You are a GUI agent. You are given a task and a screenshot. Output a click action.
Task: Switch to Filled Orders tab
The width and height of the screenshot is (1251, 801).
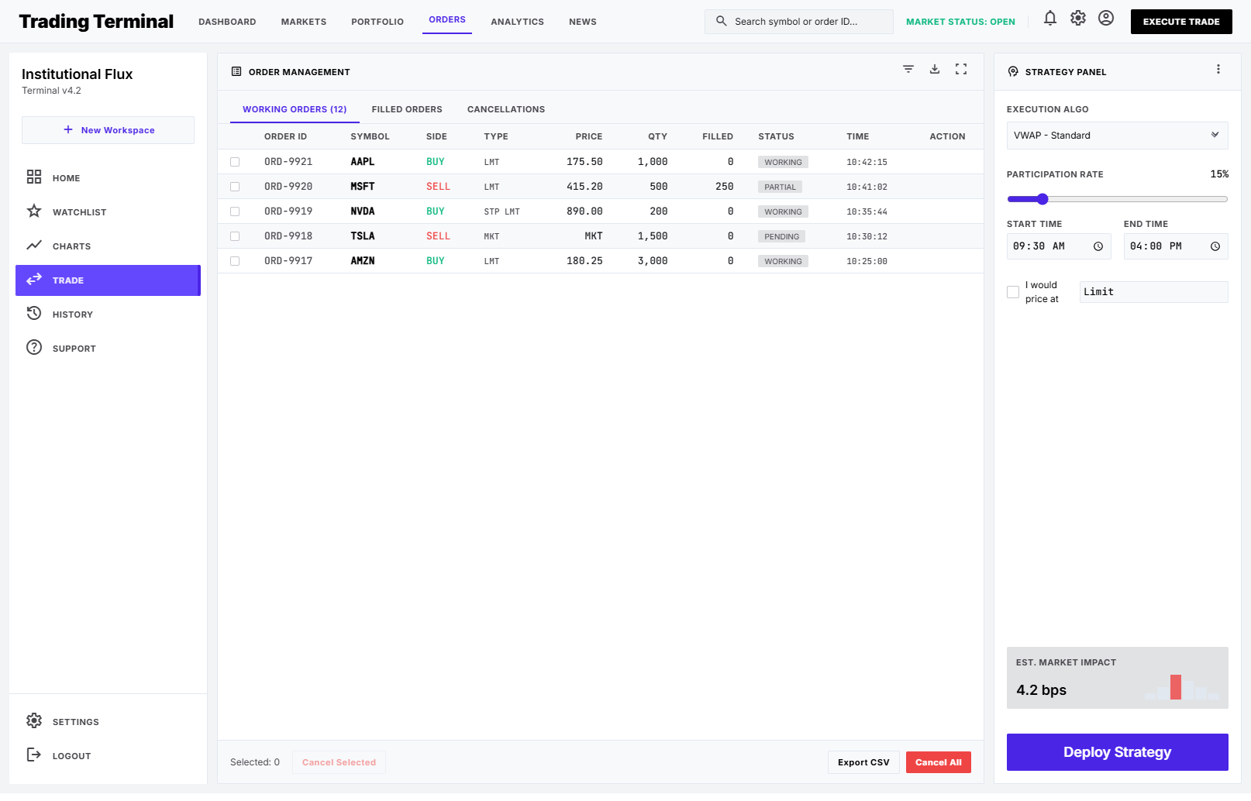pos(407,109)
